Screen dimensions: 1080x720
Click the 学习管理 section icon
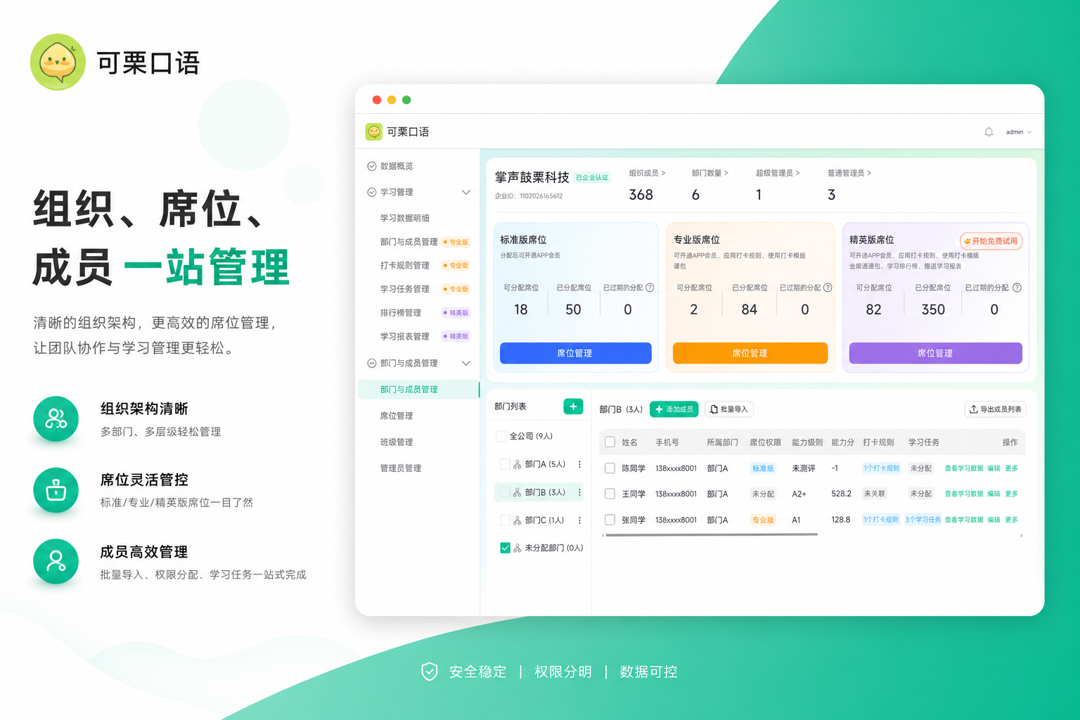coord(372,192)
